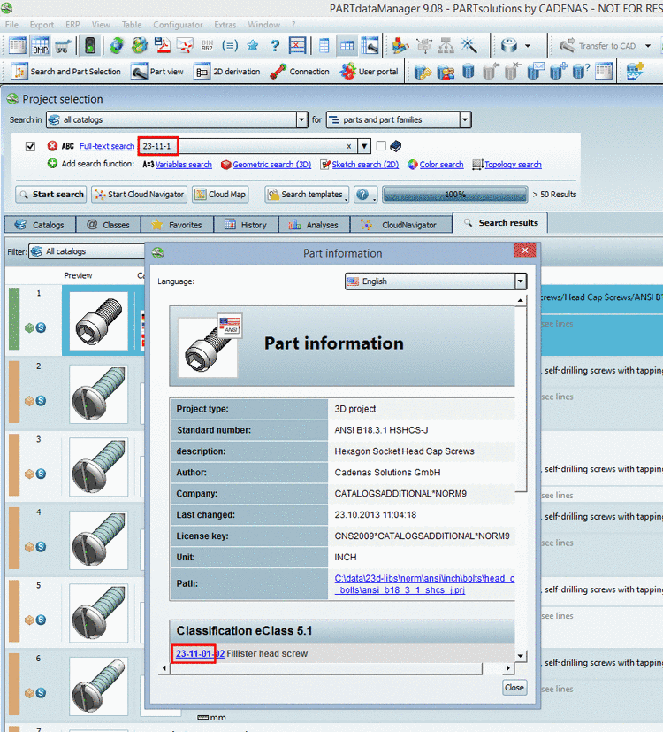Toggle checkbox right of search term dropdown
This screenshot has height=732, width=663.
[x=381, y=146]
